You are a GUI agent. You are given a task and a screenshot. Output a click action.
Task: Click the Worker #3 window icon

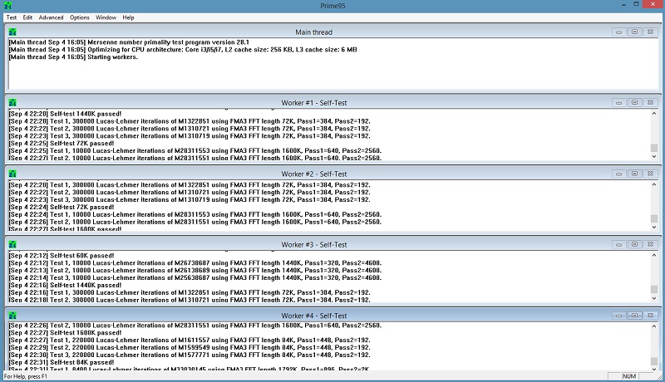coord(12,244)
